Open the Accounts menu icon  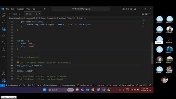(3, 73)
